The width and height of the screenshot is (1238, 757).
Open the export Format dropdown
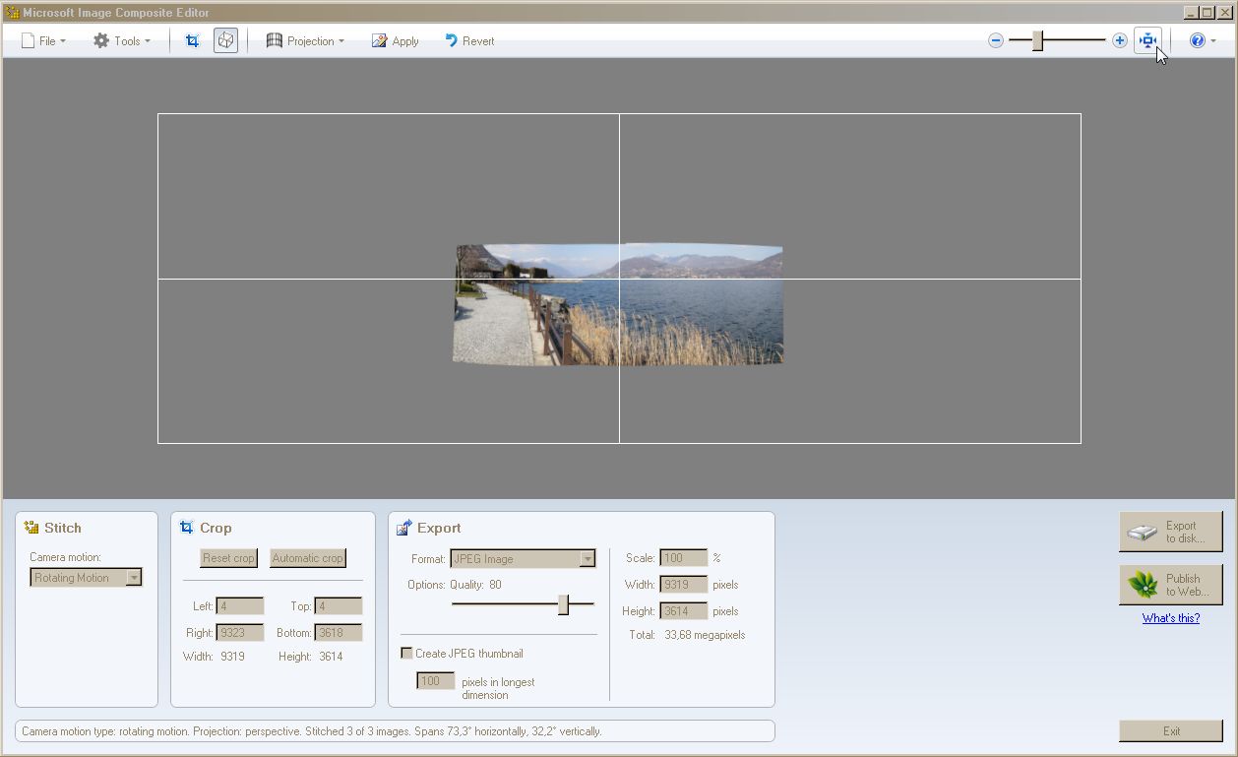click(x=524, y=559)
